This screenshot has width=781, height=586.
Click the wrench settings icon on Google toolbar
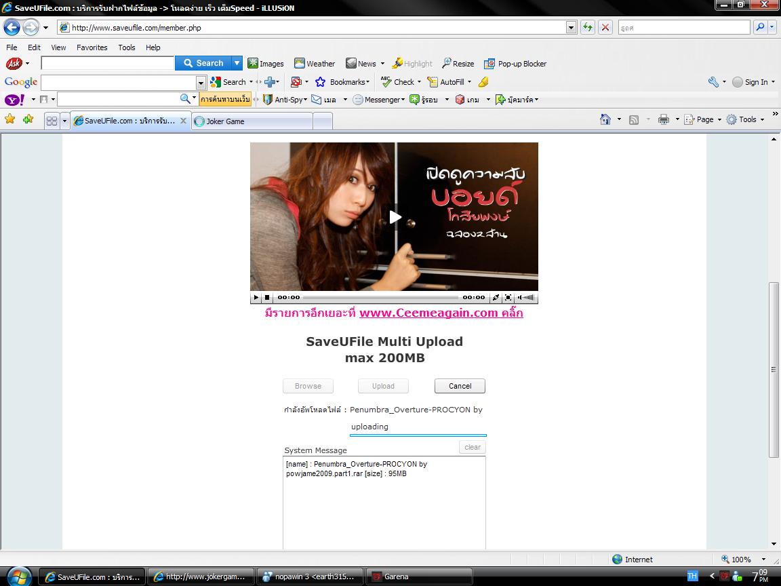[713, 81]
